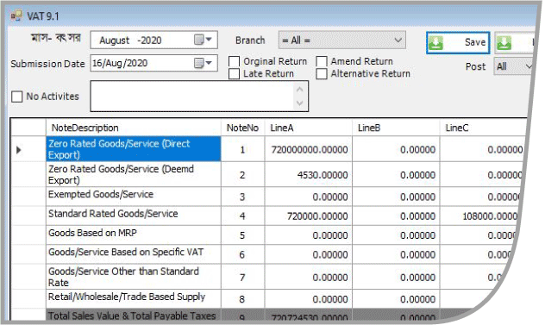Screen dimensions: 545x325
Task: Click LineB cell in the Goods Based on MRP row
Action: point(396,235)
